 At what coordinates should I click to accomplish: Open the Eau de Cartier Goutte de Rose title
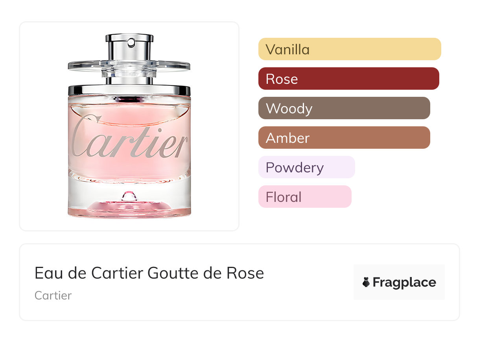tap(149, 273)
